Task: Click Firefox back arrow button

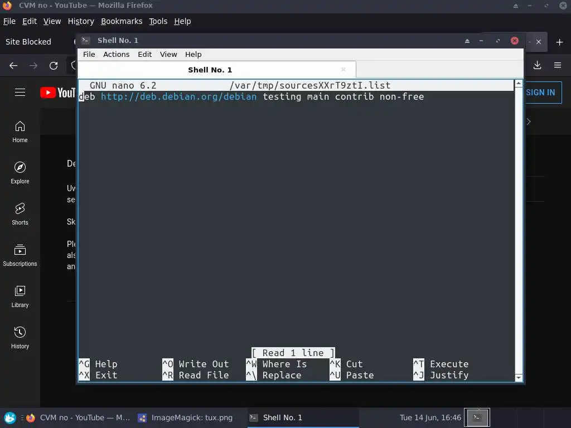Action: click(x=13, y=66)
